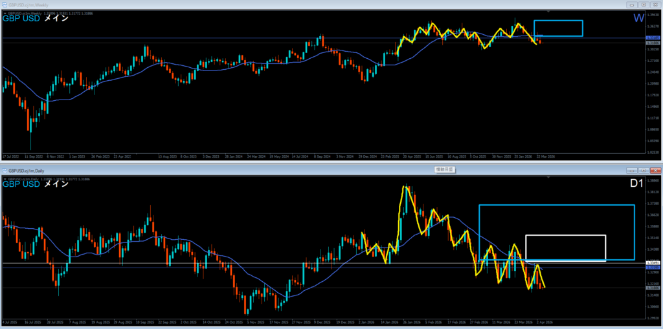The image size is (663, 329).
Task: Click '10 Sep 2025' on the Daily time axis
Action: coord(144,322)
